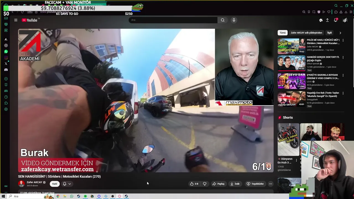This screenshot has width=354, height=199.
Task: Open X (Twitter) in the browser sidebar
Action: (6, 64)
